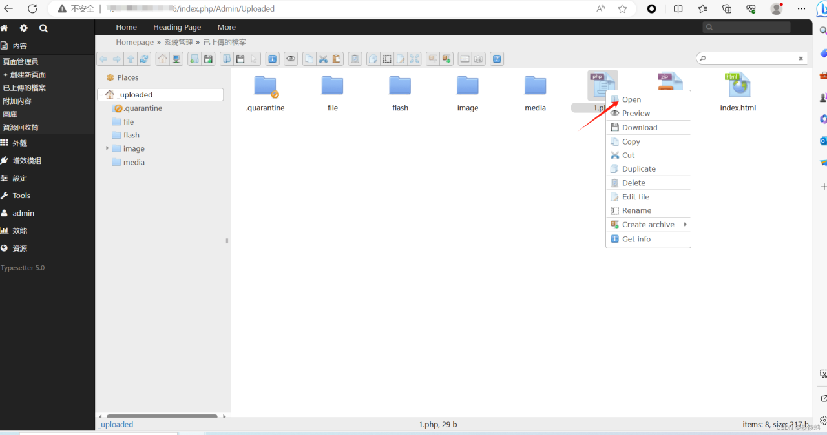Select Delete in the context menu
The height and width of the screenshot is (435, 827).
[x=633, y=183]
